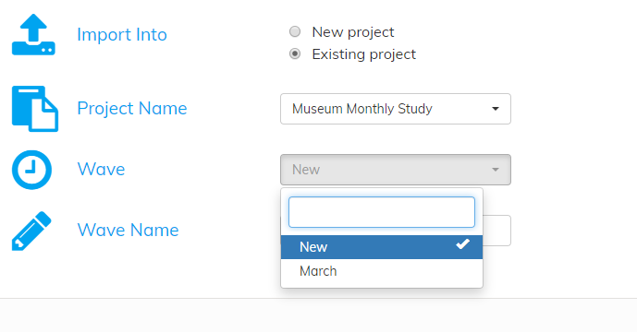Click the Wave Name pencil icon
The image size is (637, 332).
pyautogui.click(x=31, y=231)
